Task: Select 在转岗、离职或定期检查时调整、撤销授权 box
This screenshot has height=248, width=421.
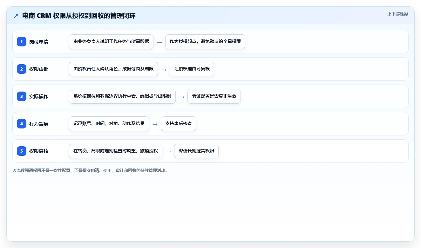Action: click(x=116, y=151)
